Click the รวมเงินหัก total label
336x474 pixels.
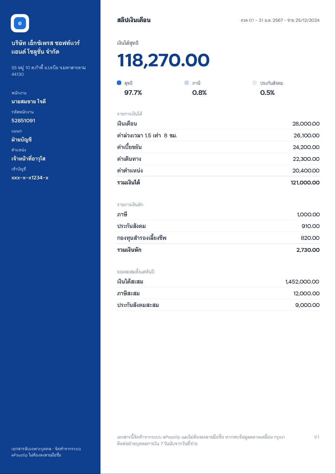coord(129,250)
